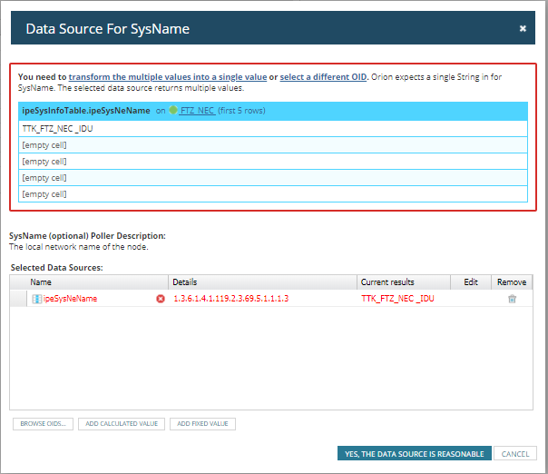Viewport: 548px width, 474px height.
Task: Click the table icon next to ipeSysNeName
Action: (x=36, y=299)
